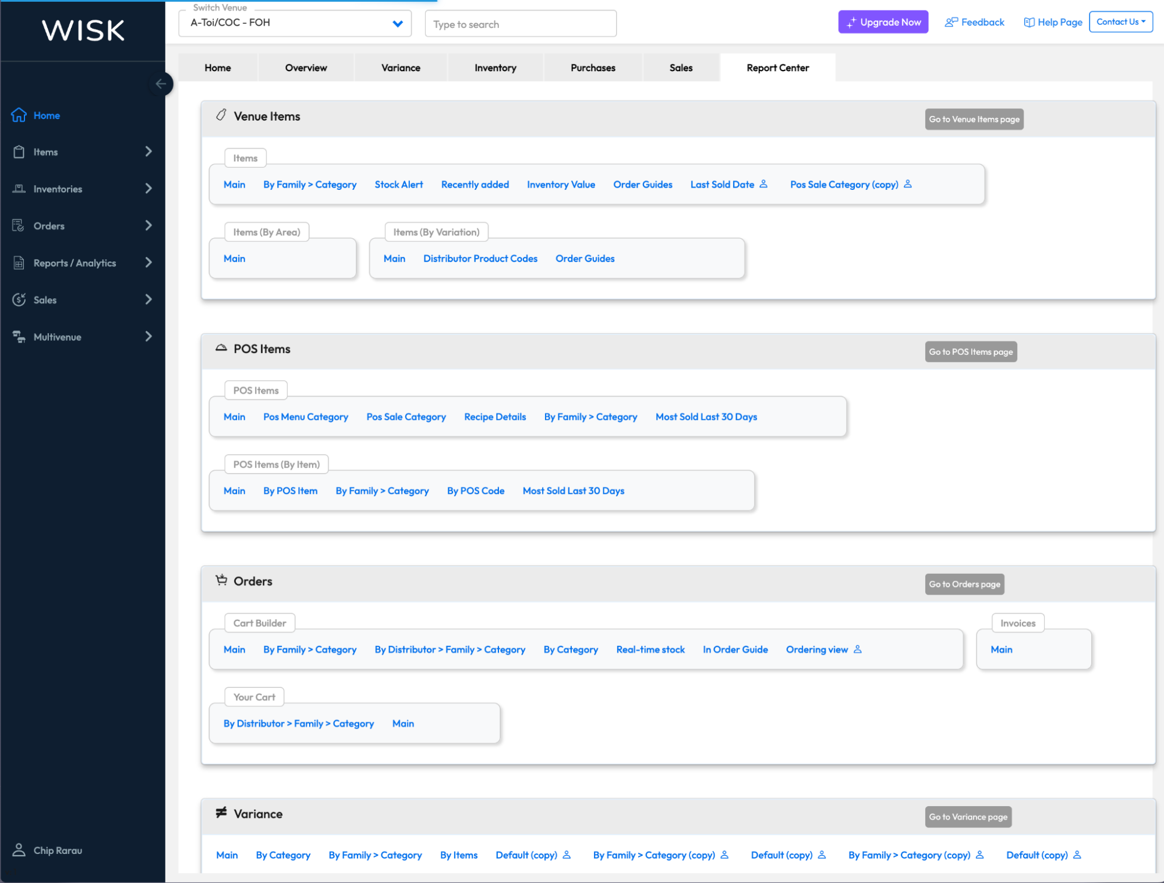Click the Type to search field
Image resolution: width=1164 pixels, height=883 pixels.
[x=520, y=24]
